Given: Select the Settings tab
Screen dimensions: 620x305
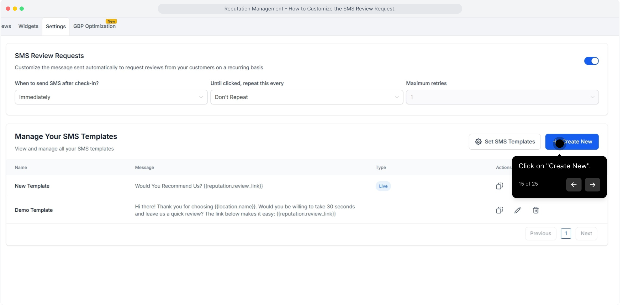Looking at the screenshot, I should 56,27.
